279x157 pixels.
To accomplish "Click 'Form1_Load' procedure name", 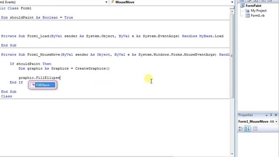I will coord(38,36).
